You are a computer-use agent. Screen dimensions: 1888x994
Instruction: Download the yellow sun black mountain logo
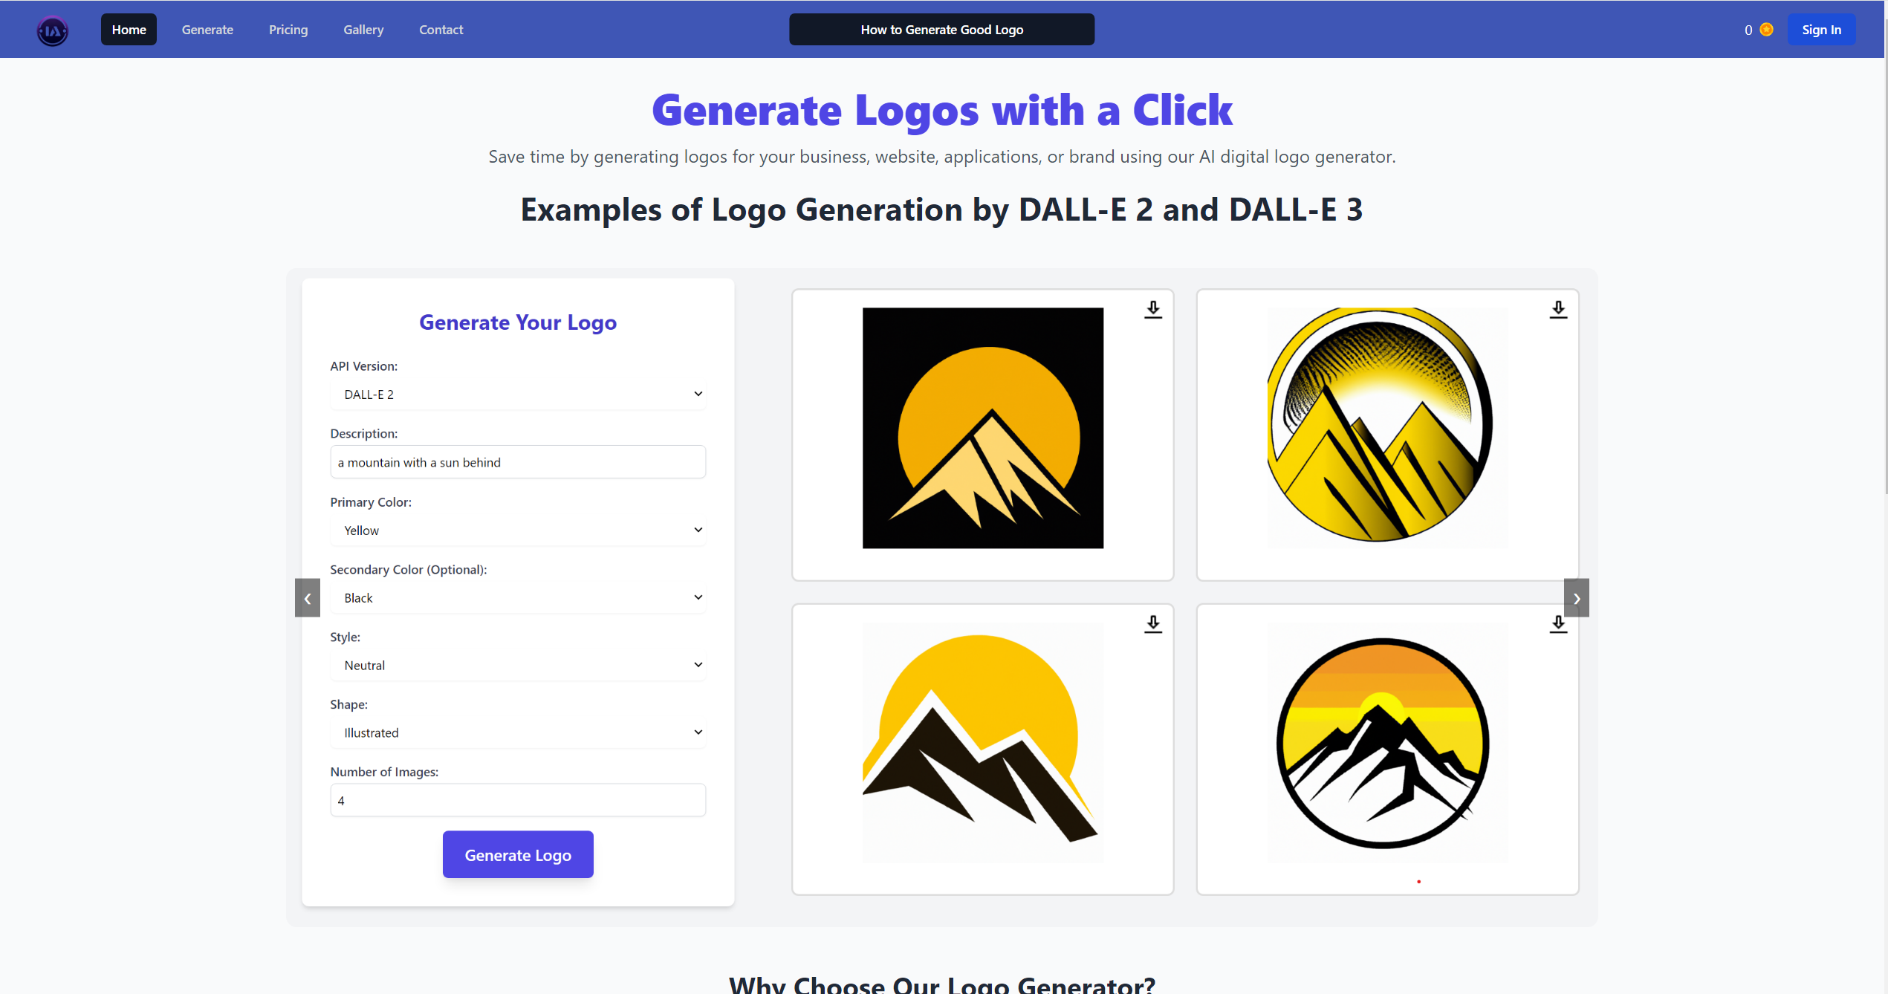tap(1153, 624)
